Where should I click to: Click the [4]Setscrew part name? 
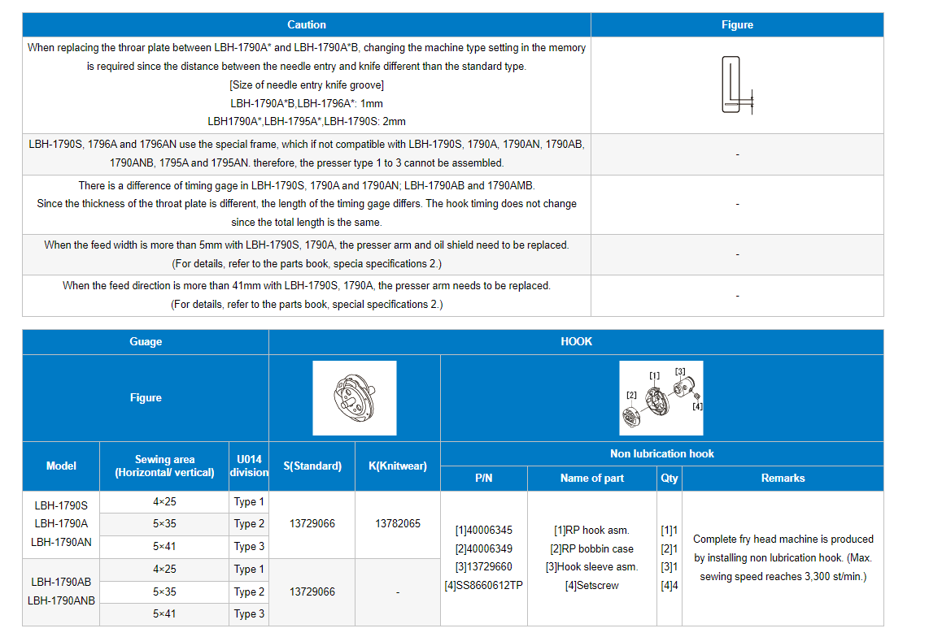(x=592, y=586)
